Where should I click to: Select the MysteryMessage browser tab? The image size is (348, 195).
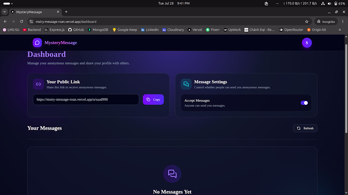(35, 12)
